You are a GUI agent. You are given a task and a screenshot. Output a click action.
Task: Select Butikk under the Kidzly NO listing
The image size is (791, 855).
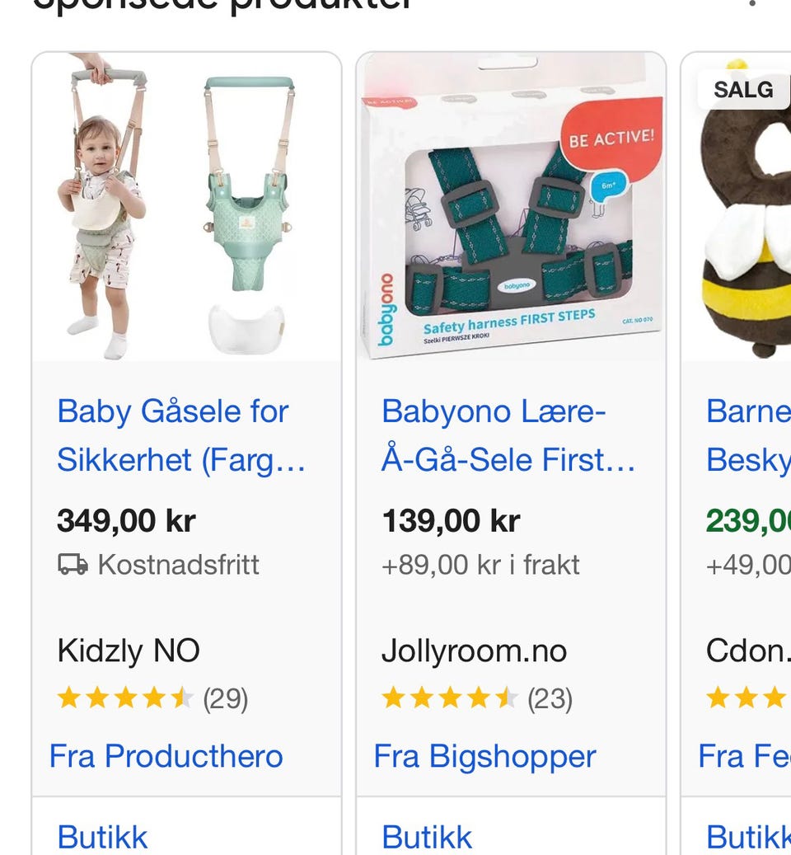tap(102, 837)
